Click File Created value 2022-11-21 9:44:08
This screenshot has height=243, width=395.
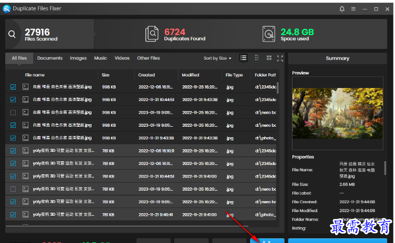tap(357, 202)
